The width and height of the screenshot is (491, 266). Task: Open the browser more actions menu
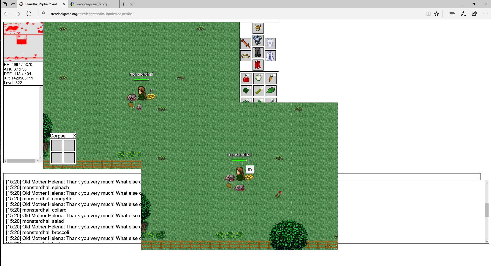point(486,14)
